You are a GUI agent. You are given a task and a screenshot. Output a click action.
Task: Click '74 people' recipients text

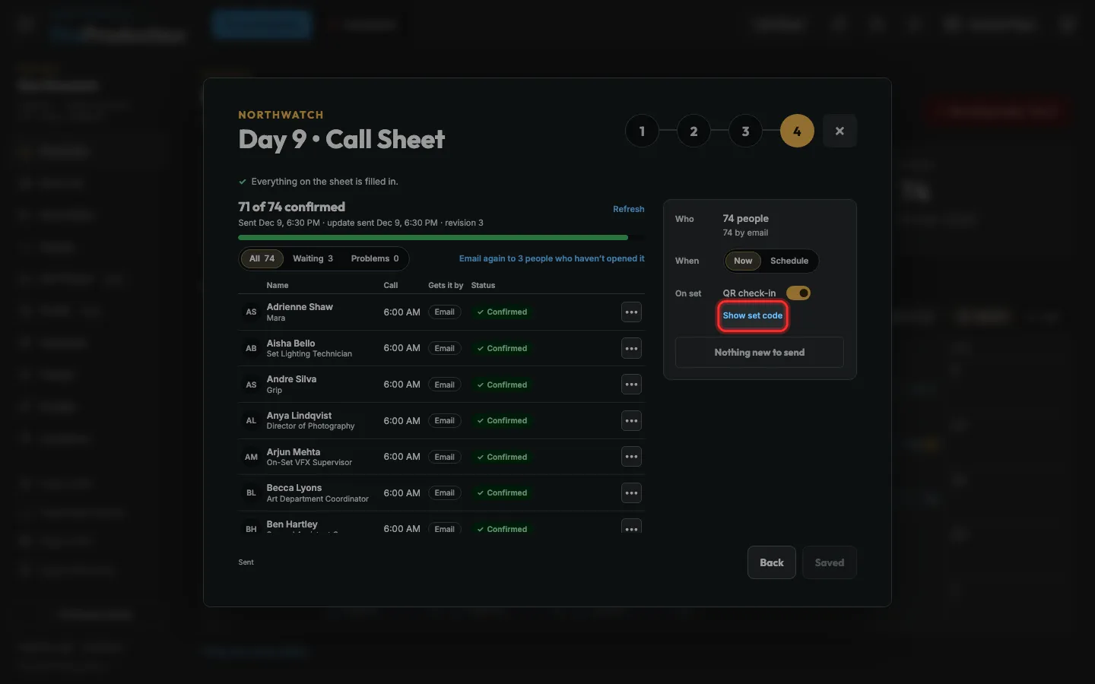pyautogui.click(x=745, y=219)
